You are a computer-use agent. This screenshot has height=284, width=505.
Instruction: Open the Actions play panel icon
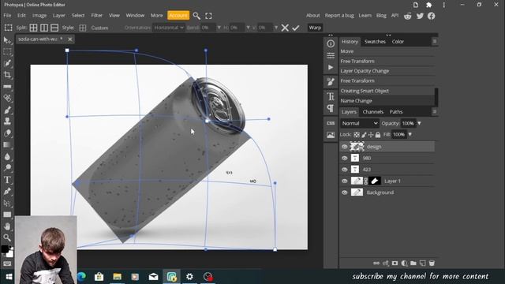(x=331, y=67)
